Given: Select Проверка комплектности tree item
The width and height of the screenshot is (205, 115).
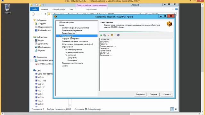Looking at the screenshot, I should [x=73, y=63].
